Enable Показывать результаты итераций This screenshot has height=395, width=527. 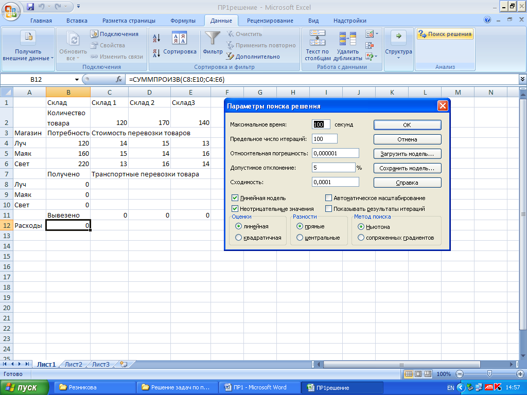pos(329,209)
